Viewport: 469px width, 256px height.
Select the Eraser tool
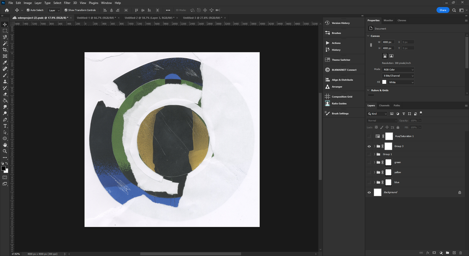pos(5,94)
